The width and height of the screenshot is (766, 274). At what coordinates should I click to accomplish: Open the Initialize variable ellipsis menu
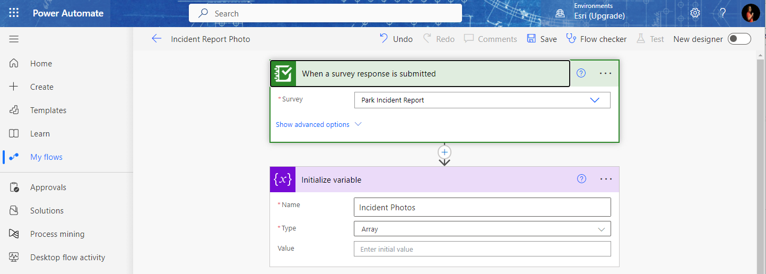pos(606,179)
